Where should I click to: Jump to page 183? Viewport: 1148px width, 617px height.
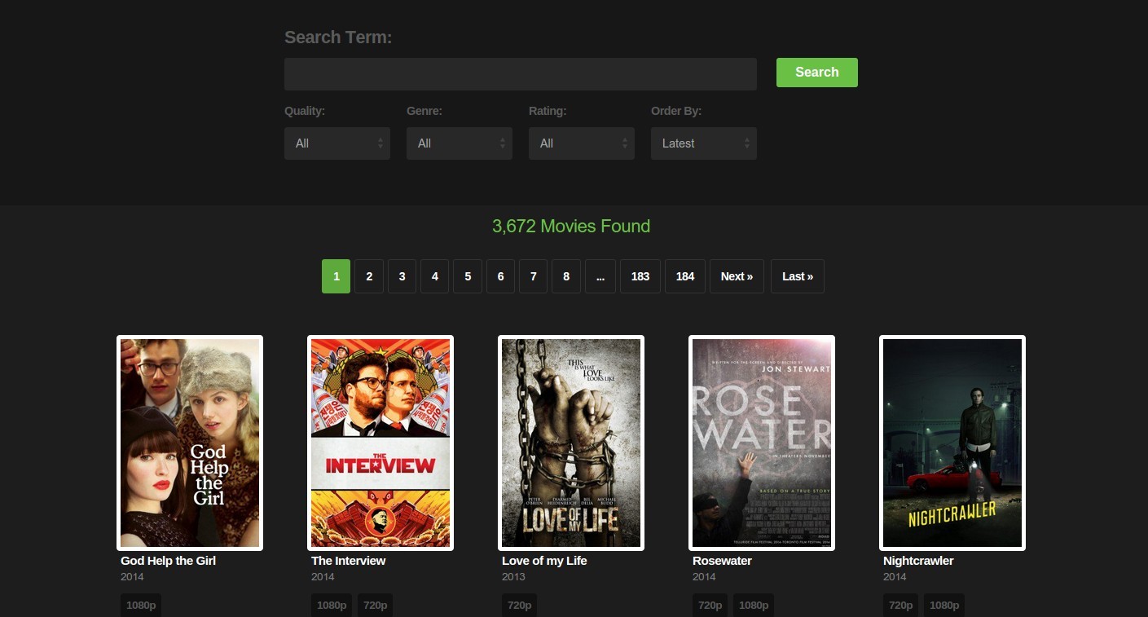[x=640, y=276]
